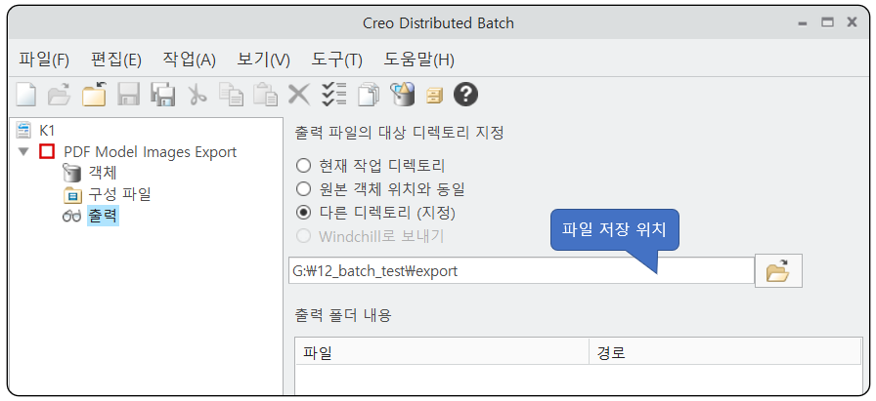This screenshot has width=876, height=401.
Task: Click the red square PDF Model Images Export icon
Action: (x=47, y=151)
